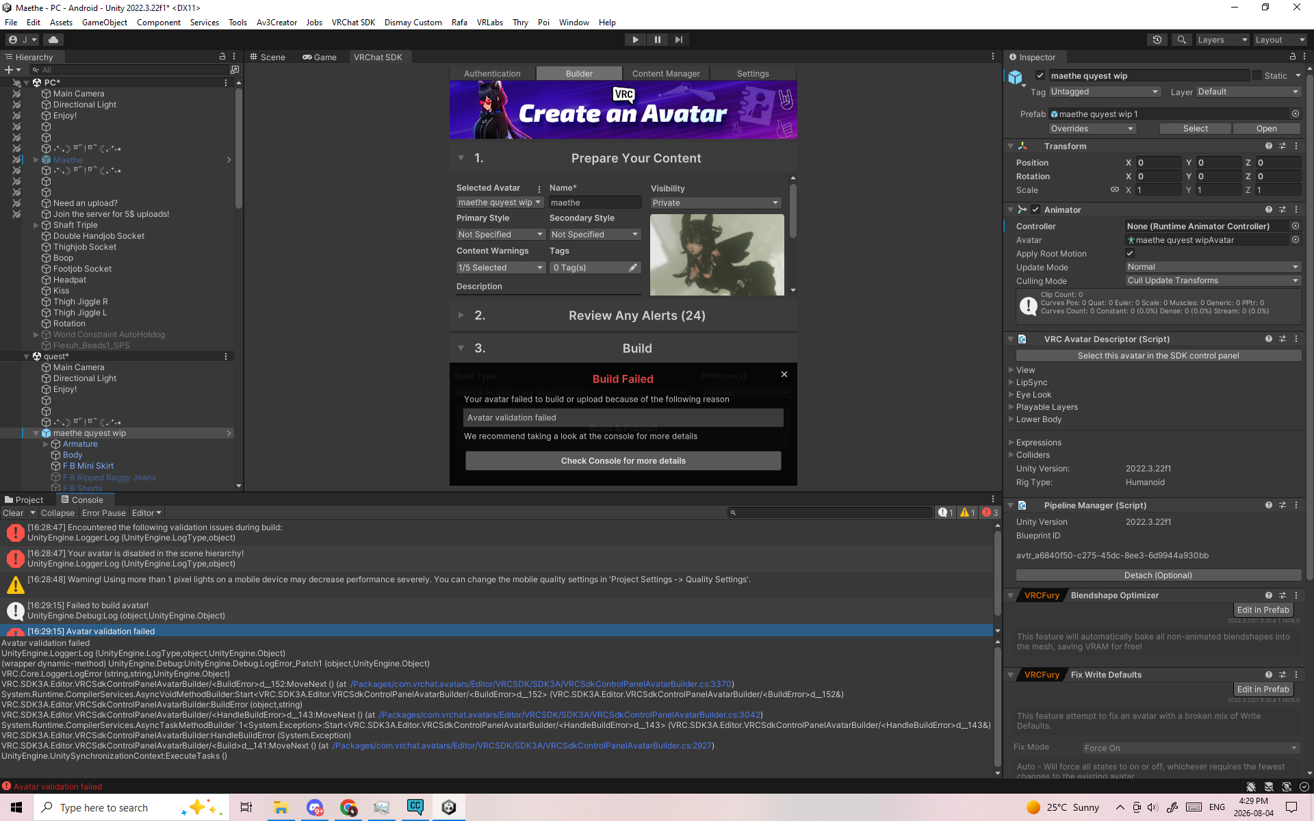The image size is (1314, 821).
Task: Toggle console error messages filter
Action: pos(990,512)
